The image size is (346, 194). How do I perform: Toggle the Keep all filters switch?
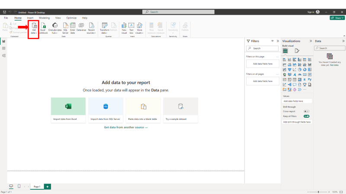[x=306, y=116]
